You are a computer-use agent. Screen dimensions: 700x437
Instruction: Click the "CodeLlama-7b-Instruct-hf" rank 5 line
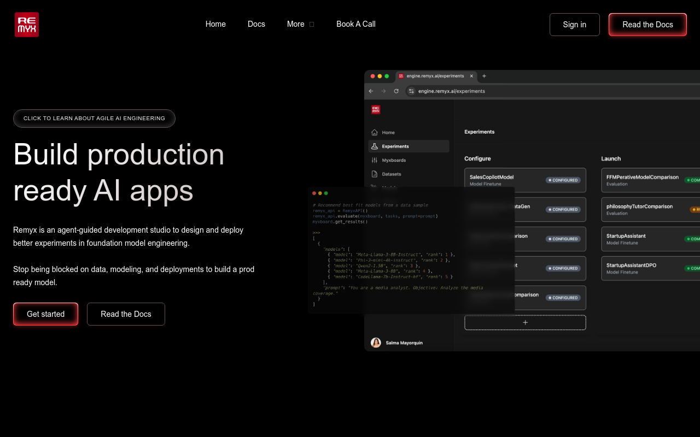[390, 276]
